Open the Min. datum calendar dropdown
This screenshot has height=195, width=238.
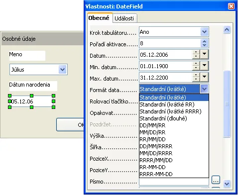click(x=204, y=66)
